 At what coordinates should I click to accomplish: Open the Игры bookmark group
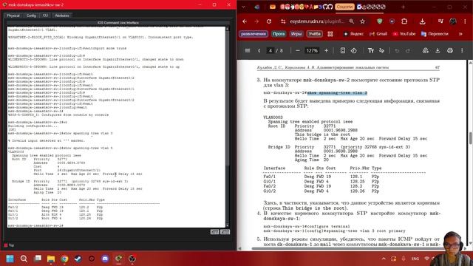click(x=296, y=34)
